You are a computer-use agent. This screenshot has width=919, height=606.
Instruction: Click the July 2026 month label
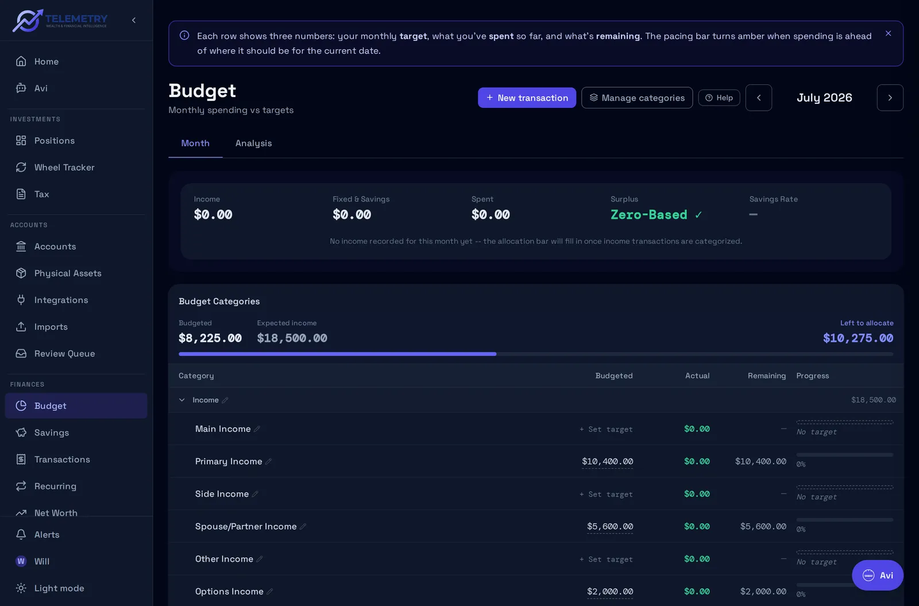824,98
